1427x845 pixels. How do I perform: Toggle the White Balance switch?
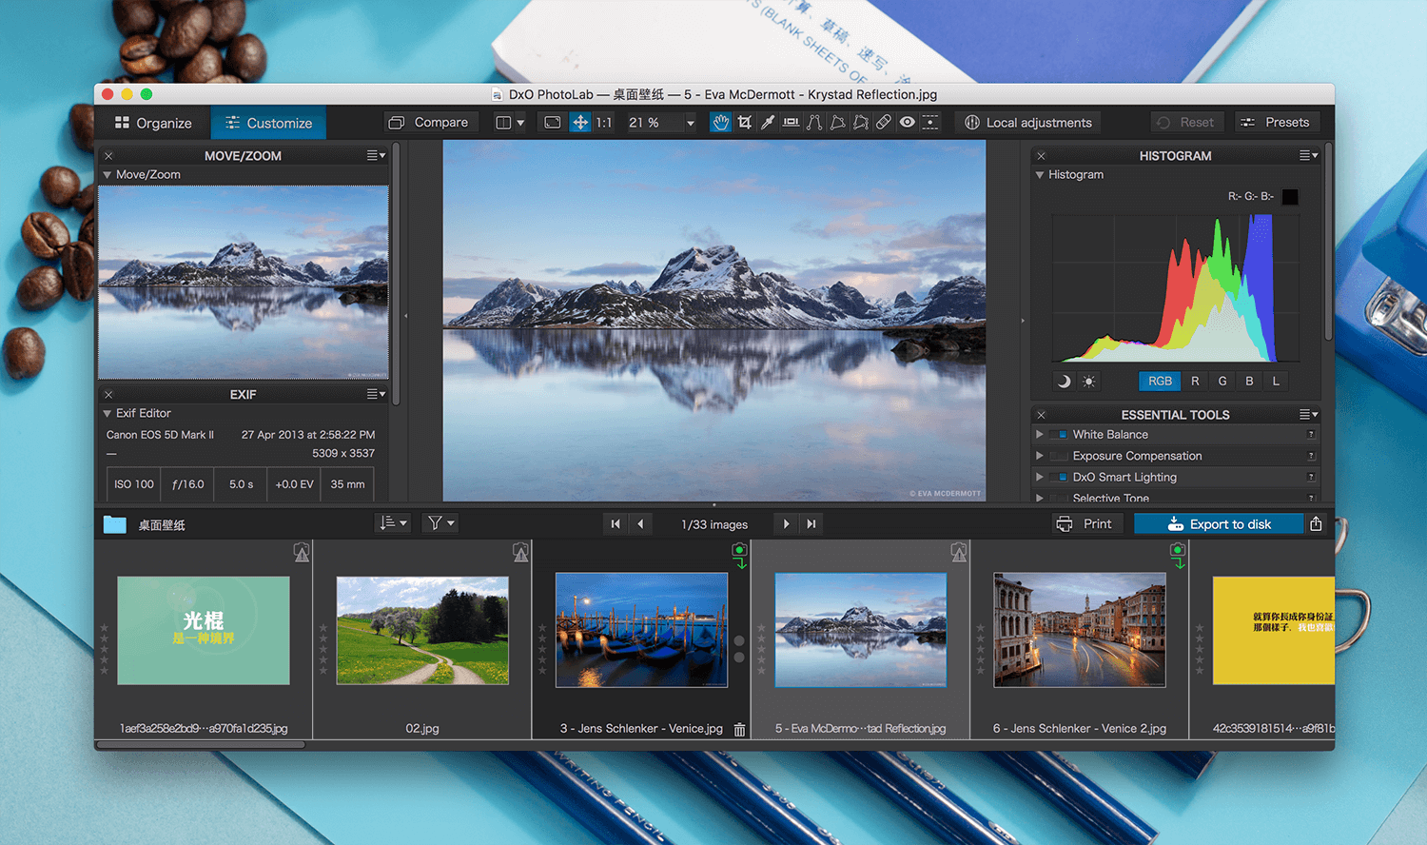pos(1059,435)
